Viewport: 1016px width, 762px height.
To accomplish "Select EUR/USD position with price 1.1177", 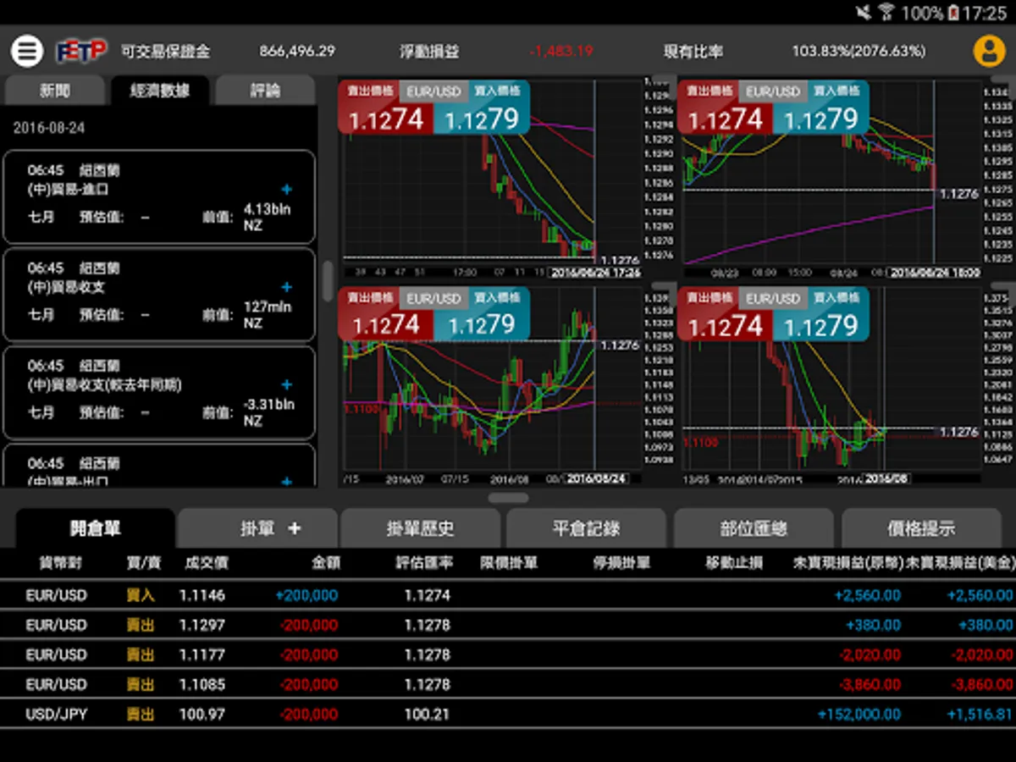I will pos(508,654).
